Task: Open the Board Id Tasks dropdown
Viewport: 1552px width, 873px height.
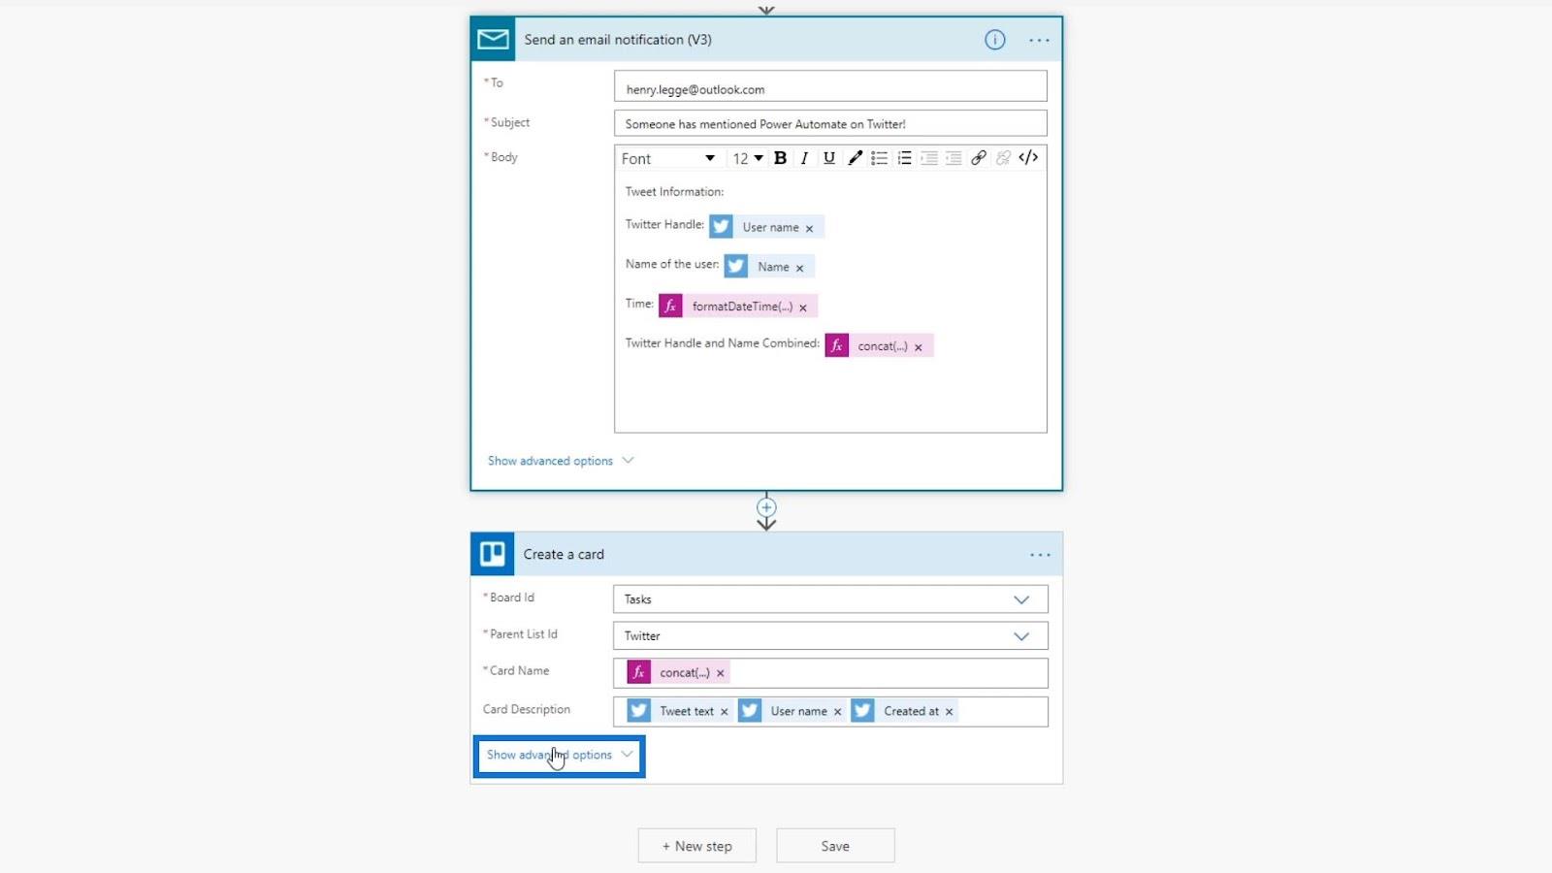Action: [830, 599]
